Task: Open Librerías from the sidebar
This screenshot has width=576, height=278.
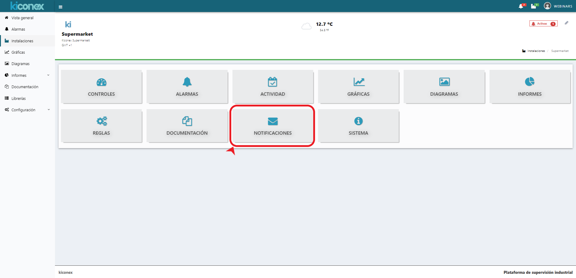Action: (18, 98)
